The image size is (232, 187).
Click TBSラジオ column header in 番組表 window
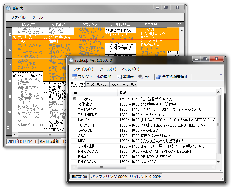click(27, 24)
